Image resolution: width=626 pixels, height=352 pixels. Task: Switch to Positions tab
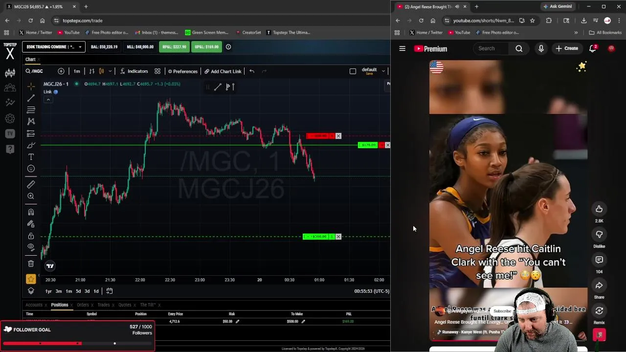click(60, 305)
